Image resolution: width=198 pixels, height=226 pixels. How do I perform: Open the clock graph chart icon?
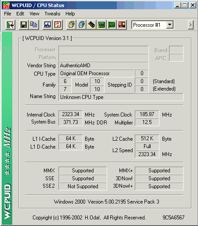pos(47,25)
